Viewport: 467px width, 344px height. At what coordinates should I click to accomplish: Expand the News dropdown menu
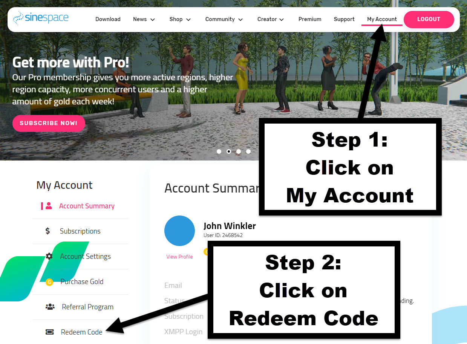pyautogui.click(x=144, y=19)
